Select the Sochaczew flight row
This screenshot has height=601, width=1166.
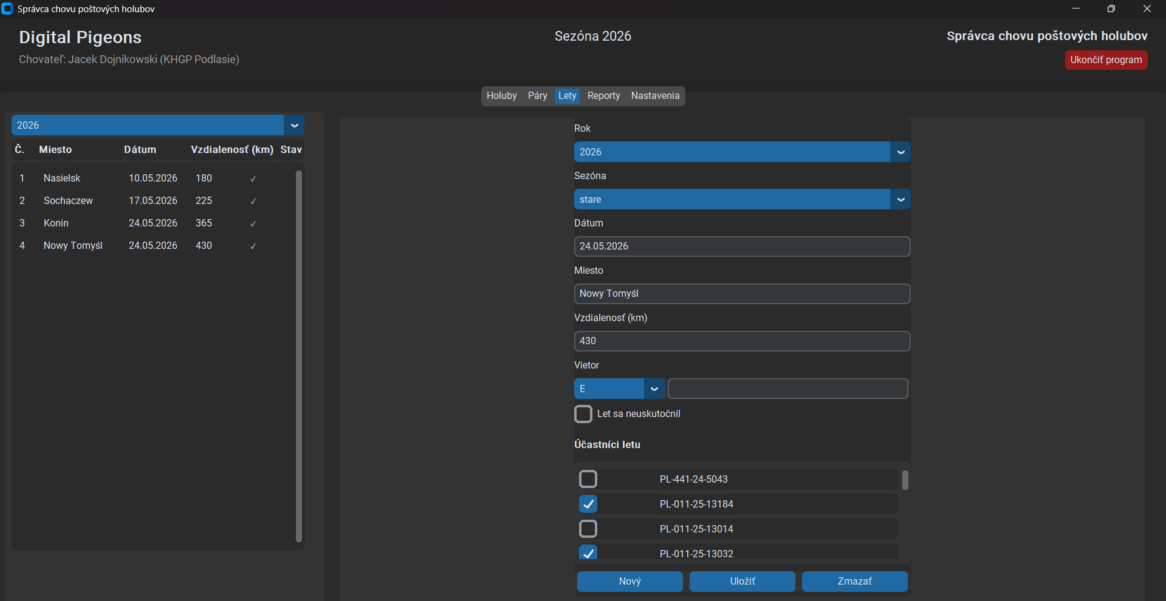[x=154, y=201]
